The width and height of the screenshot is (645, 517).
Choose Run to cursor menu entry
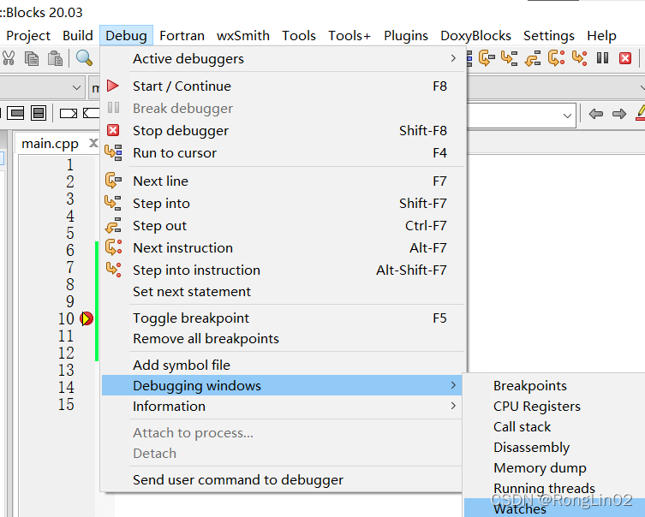[283, 153]
